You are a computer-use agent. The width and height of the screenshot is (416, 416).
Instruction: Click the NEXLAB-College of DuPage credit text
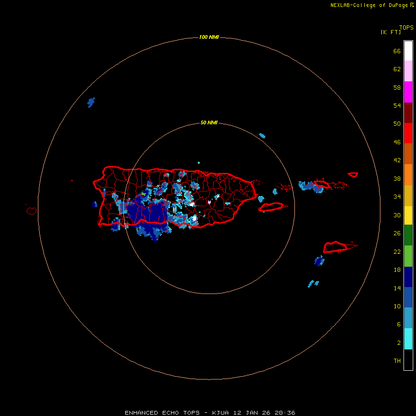(x=372, y=5)
